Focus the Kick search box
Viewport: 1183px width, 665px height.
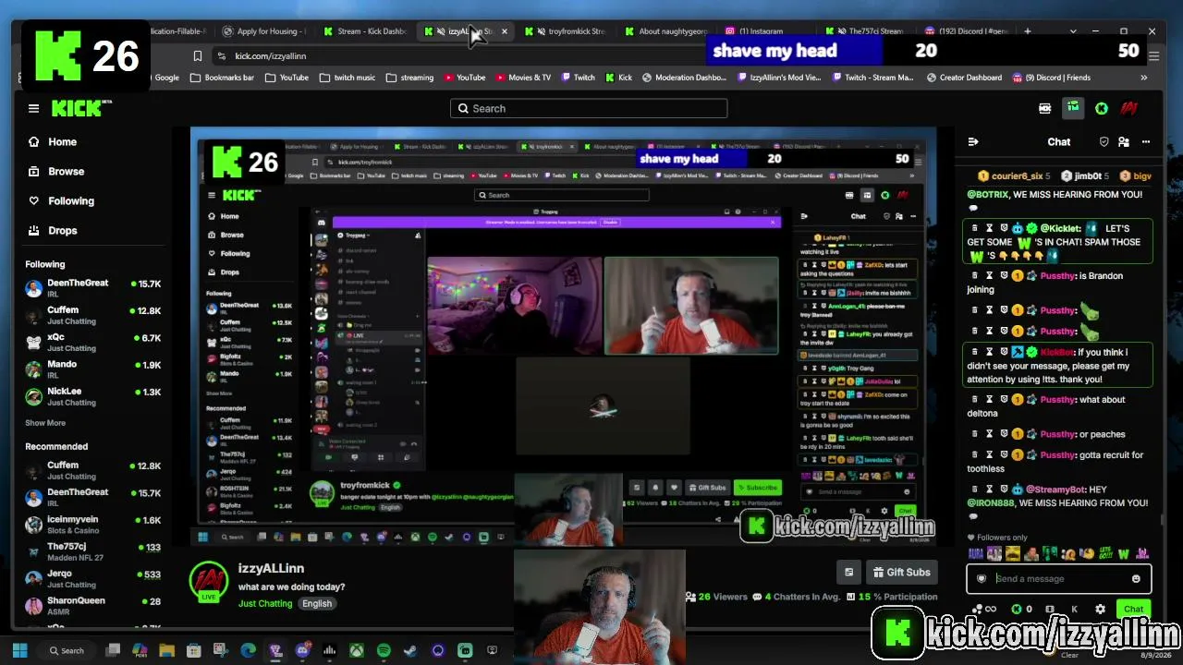click(589, 108)
